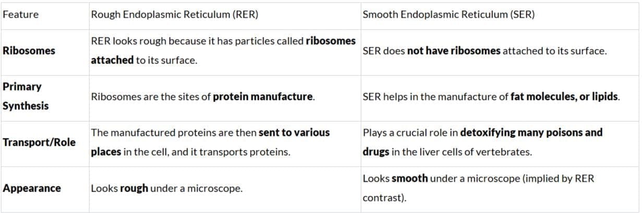This screenshot has height=213, width=642.
Task: Click the bold word "smooth"
Action: (409, 179)
